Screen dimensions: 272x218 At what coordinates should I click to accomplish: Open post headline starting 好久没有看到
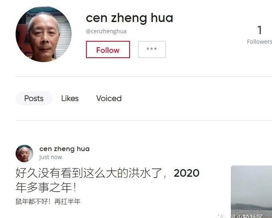coord(107,173)
